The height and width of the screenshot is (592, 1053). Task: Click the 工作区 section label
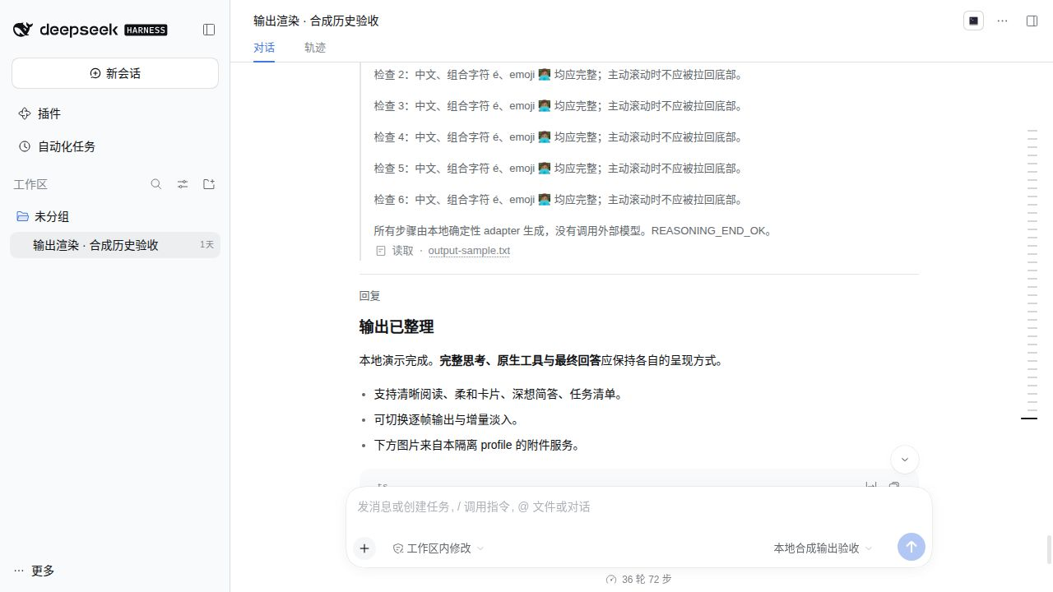click(30, 184)
